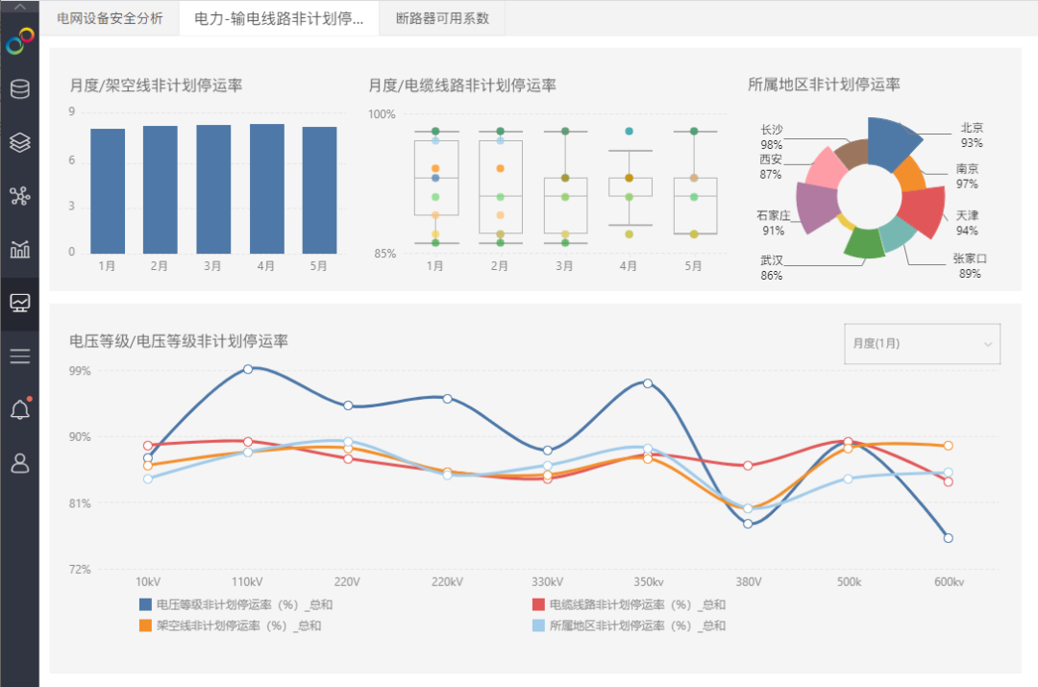Open the user profile icon in sidebar
The image size is (1038, 687).
19,463
